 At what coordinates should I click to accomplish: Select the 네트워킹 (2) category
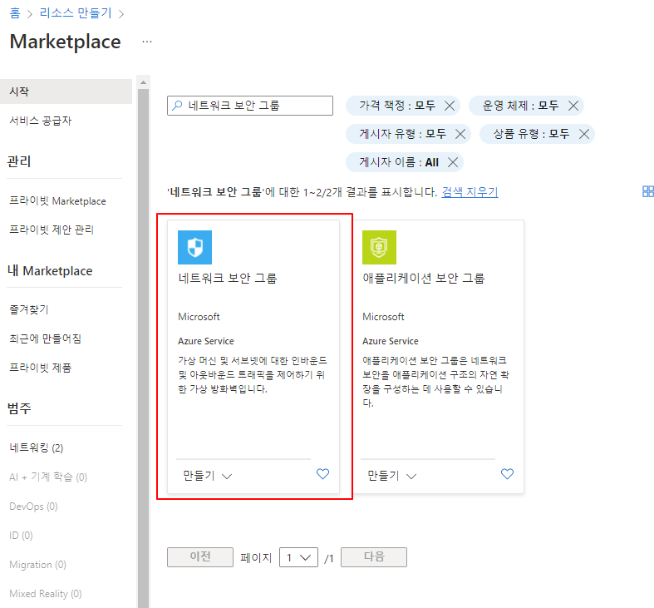(x=37, y=448)
